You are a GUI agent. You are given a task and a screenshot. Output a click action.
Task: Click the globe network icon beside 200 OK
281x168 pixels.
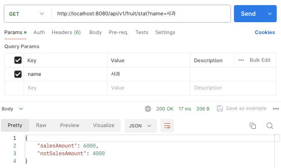(x=148, y=109)
